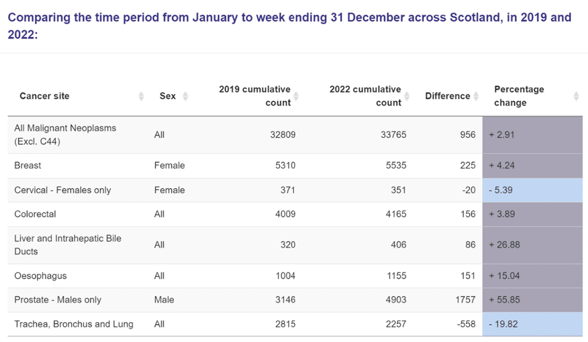Click Sex column sort arrows
This screenshot has height=342, width=588.
[x=185, y=96]
